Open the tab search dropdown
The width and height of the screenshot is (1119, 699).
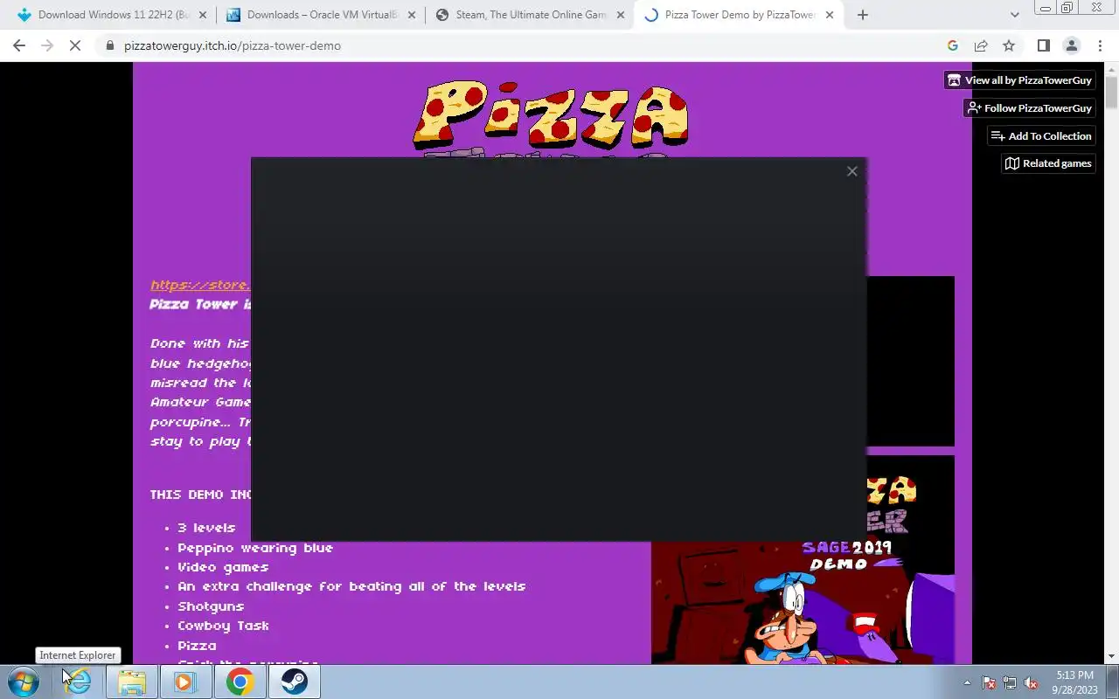pos(1014,15)
